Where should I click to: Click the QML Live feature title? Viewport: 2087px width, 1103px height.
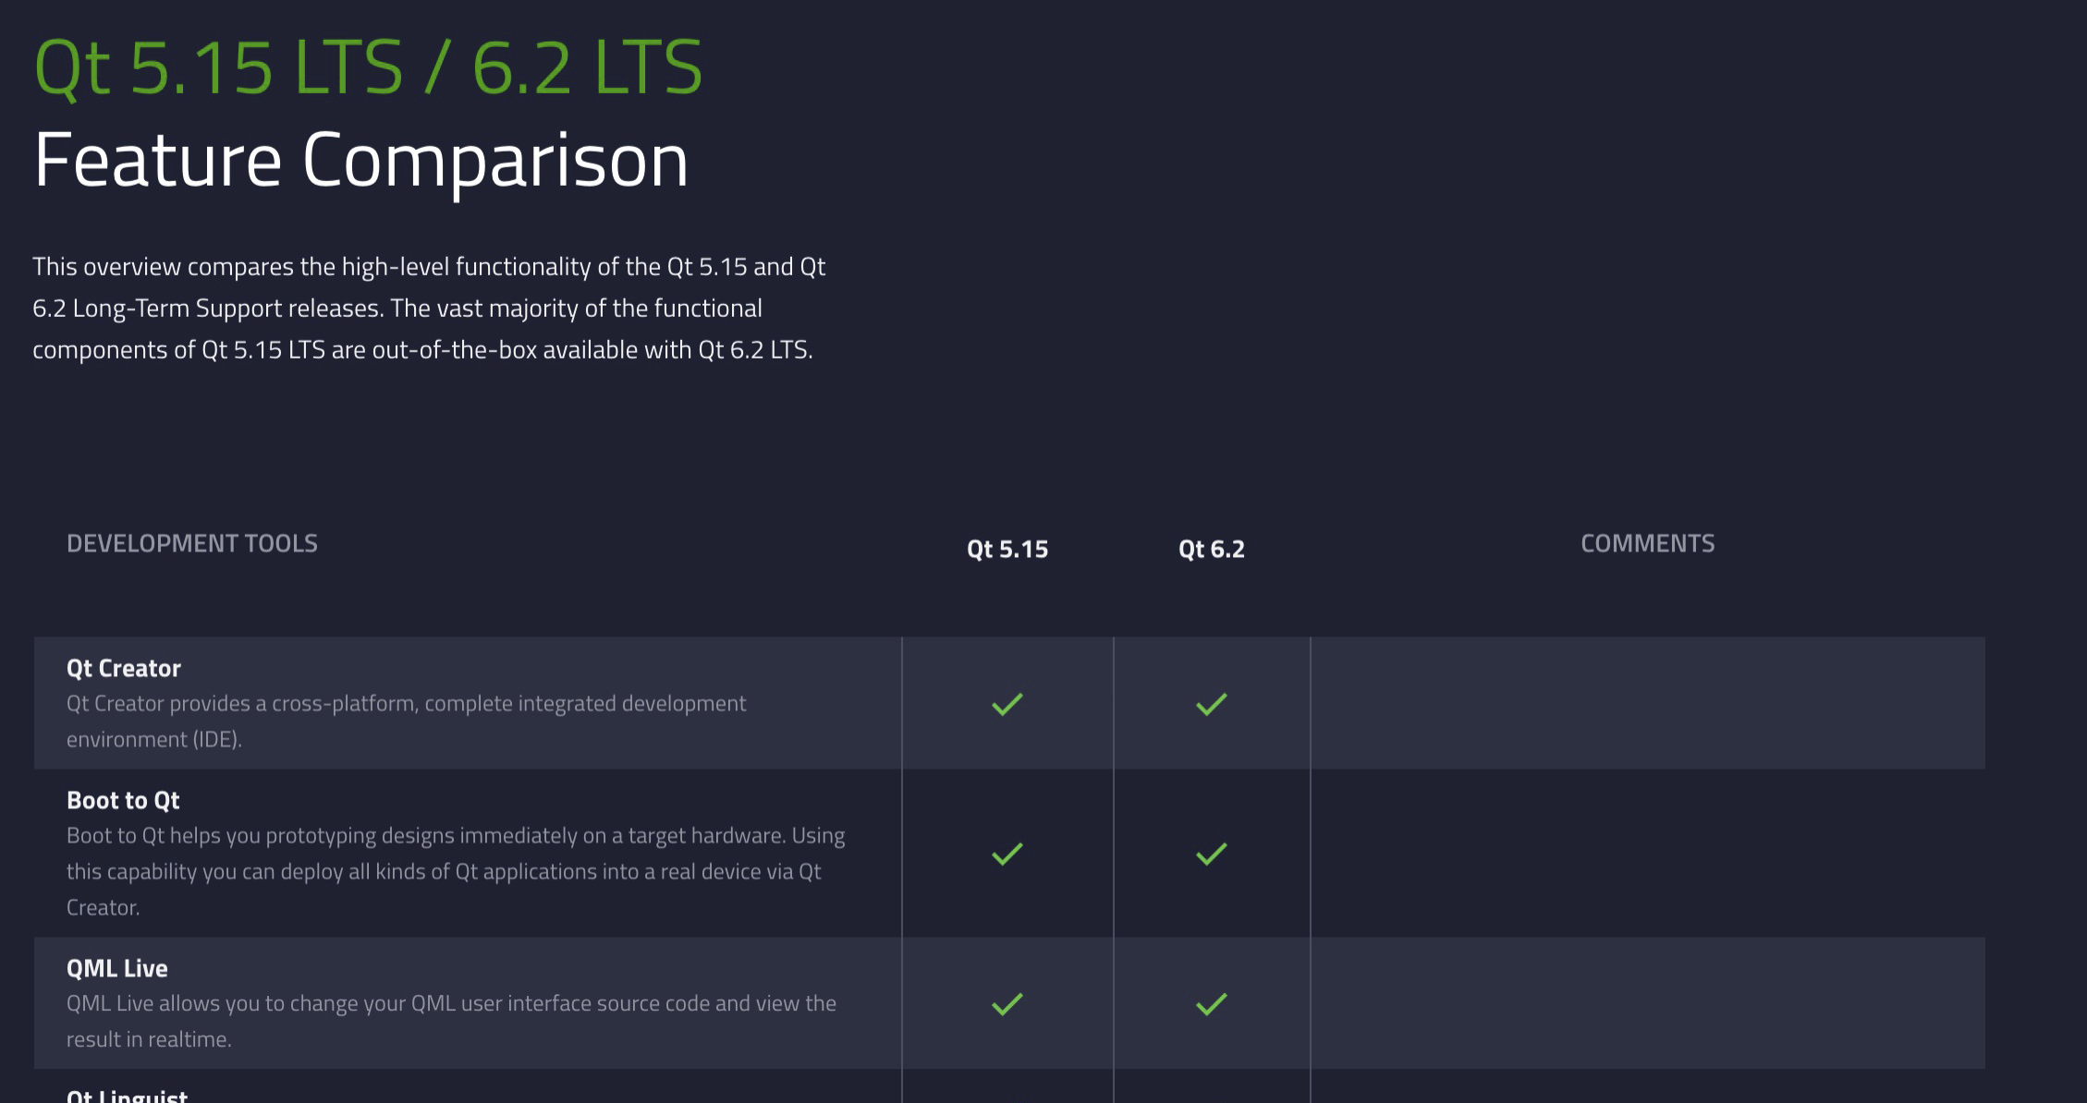click(x=117, y=968)
